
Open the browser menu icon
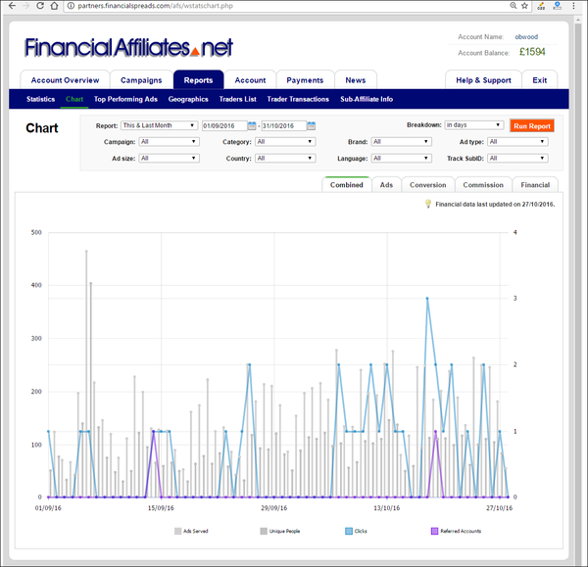click(x=576, y=7)
